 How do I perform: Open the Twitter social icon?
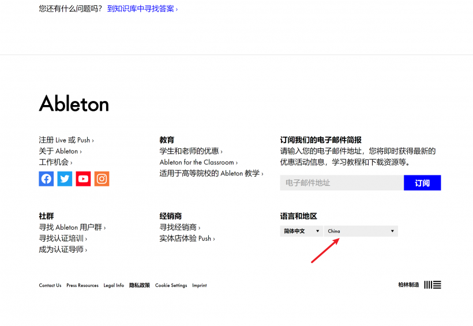click(65, 179)
